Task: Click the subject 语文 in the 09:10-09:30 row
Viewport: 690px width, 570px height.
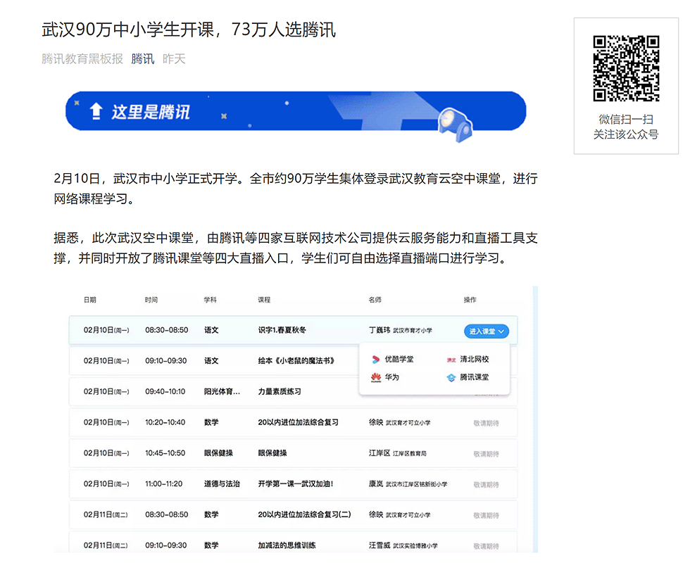Action: [x=211, y=360]
